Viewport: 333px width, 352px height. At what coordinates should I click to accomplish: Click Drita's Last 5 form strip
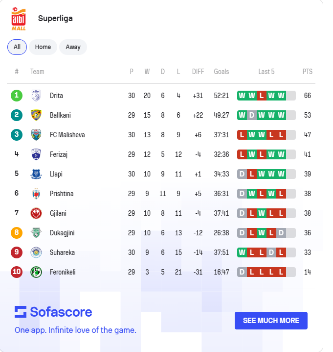click(x=266, y=96)
